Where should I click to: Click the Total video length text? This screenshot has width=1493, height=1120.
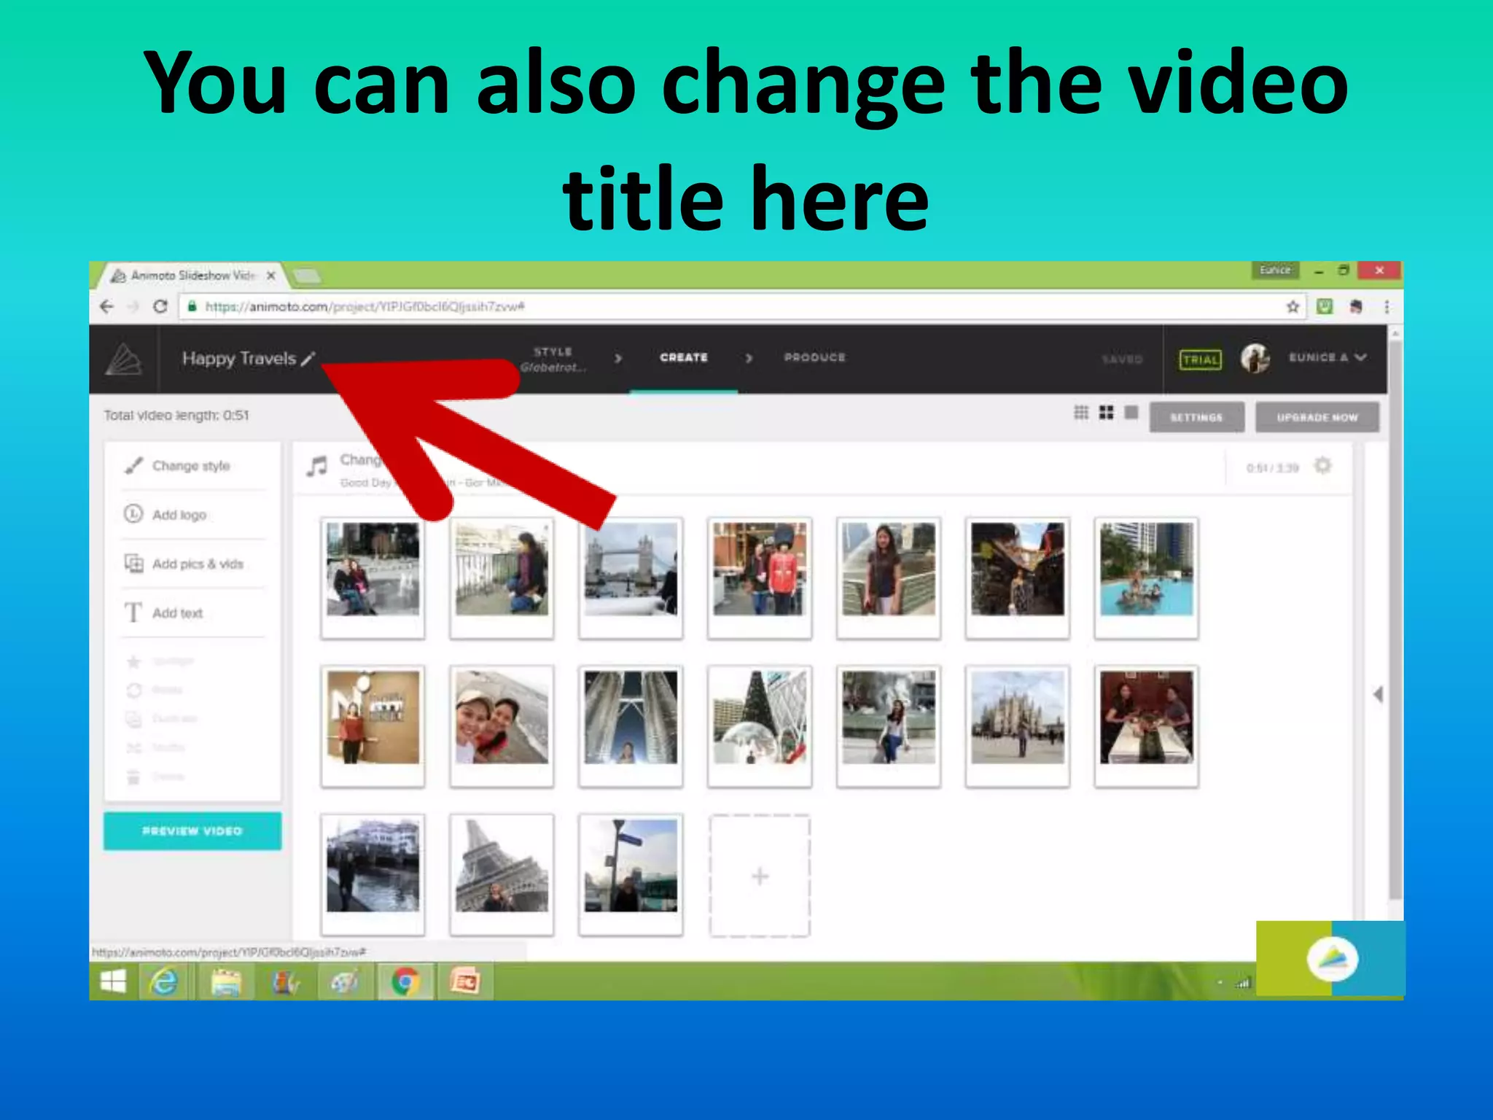pos(176,416)
